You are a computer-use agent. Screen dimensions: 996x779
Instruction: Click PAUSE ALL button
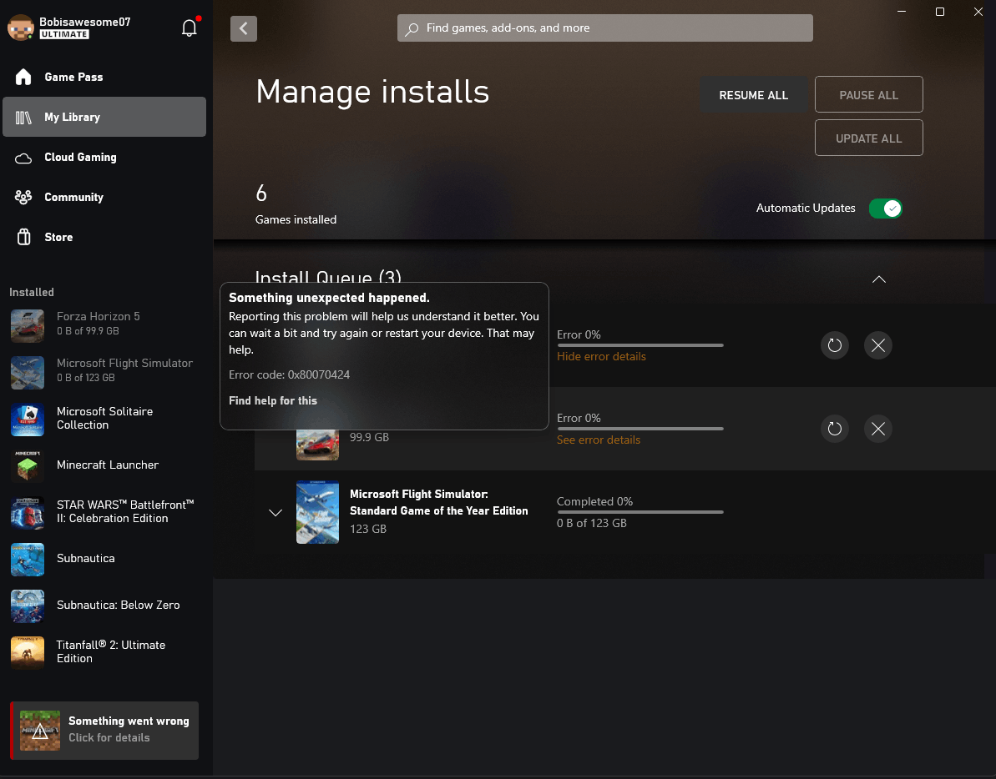tap(869, 95)
